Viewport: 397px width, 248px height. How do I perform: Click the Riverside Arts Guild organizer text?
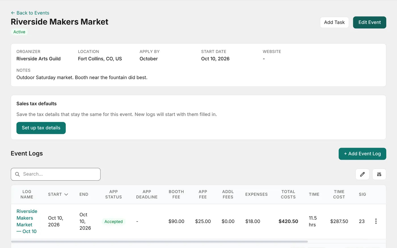pos(39,59)
